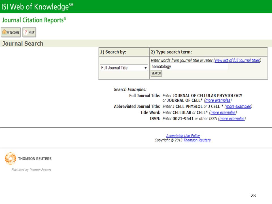This screenshot has height=204, width=272.
Task: Click the Journal Search section heading
Action: 23,44
